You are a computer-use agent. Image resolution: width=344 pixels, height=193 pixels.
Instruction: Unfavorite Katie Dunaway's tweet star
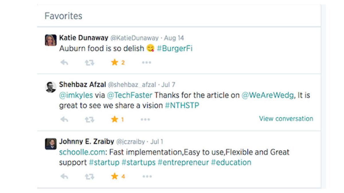pos(115,62)
